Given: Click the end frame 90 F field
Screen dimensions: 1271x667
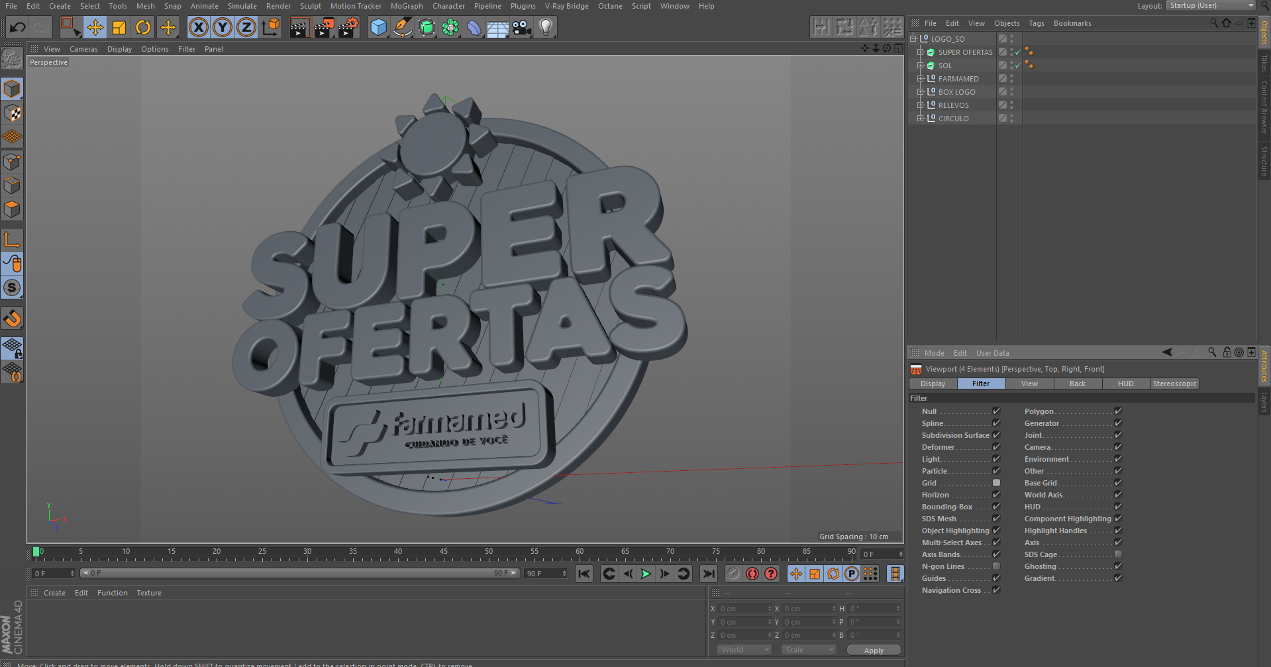Looking at the screenshot, I should coord(546,574).
